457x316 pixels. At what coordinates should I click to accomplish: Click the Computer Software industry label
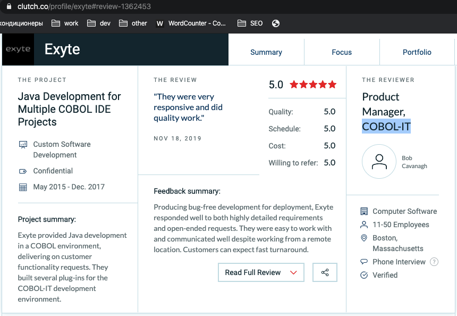(x=404, y=211)
